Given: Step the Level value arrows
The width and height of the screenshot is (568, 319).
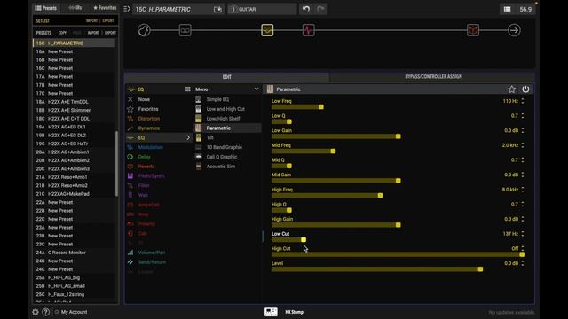Looking at the screenshot, I should 523,263.
